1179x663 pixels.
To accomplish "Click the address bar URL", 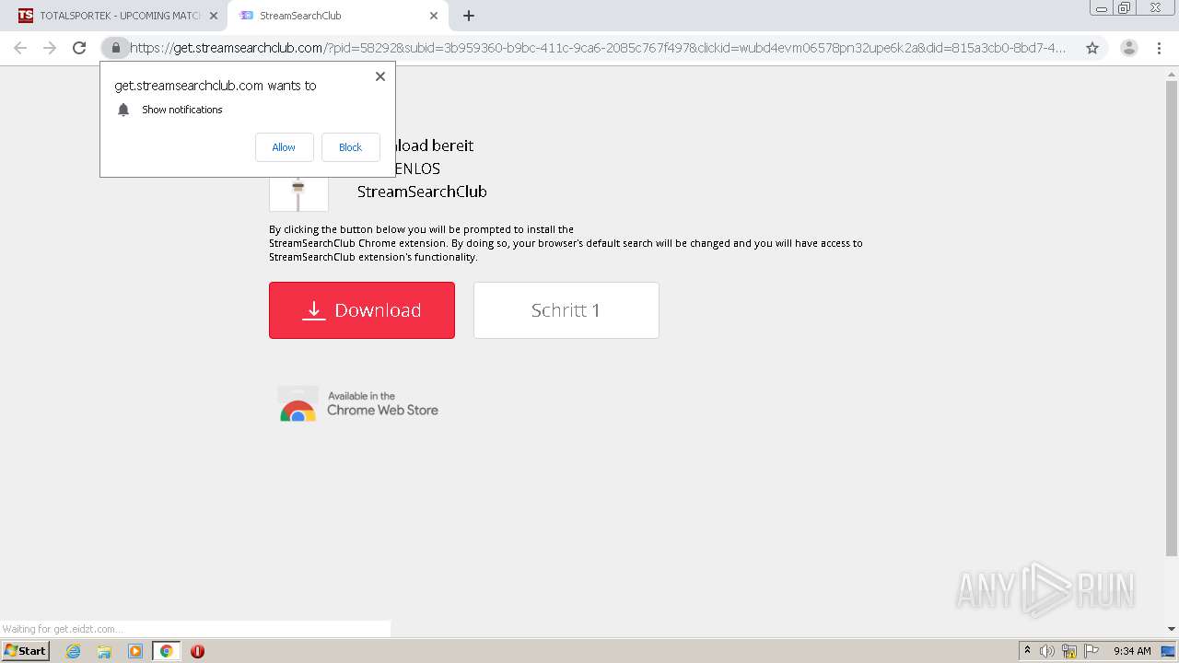I will 597,48.
